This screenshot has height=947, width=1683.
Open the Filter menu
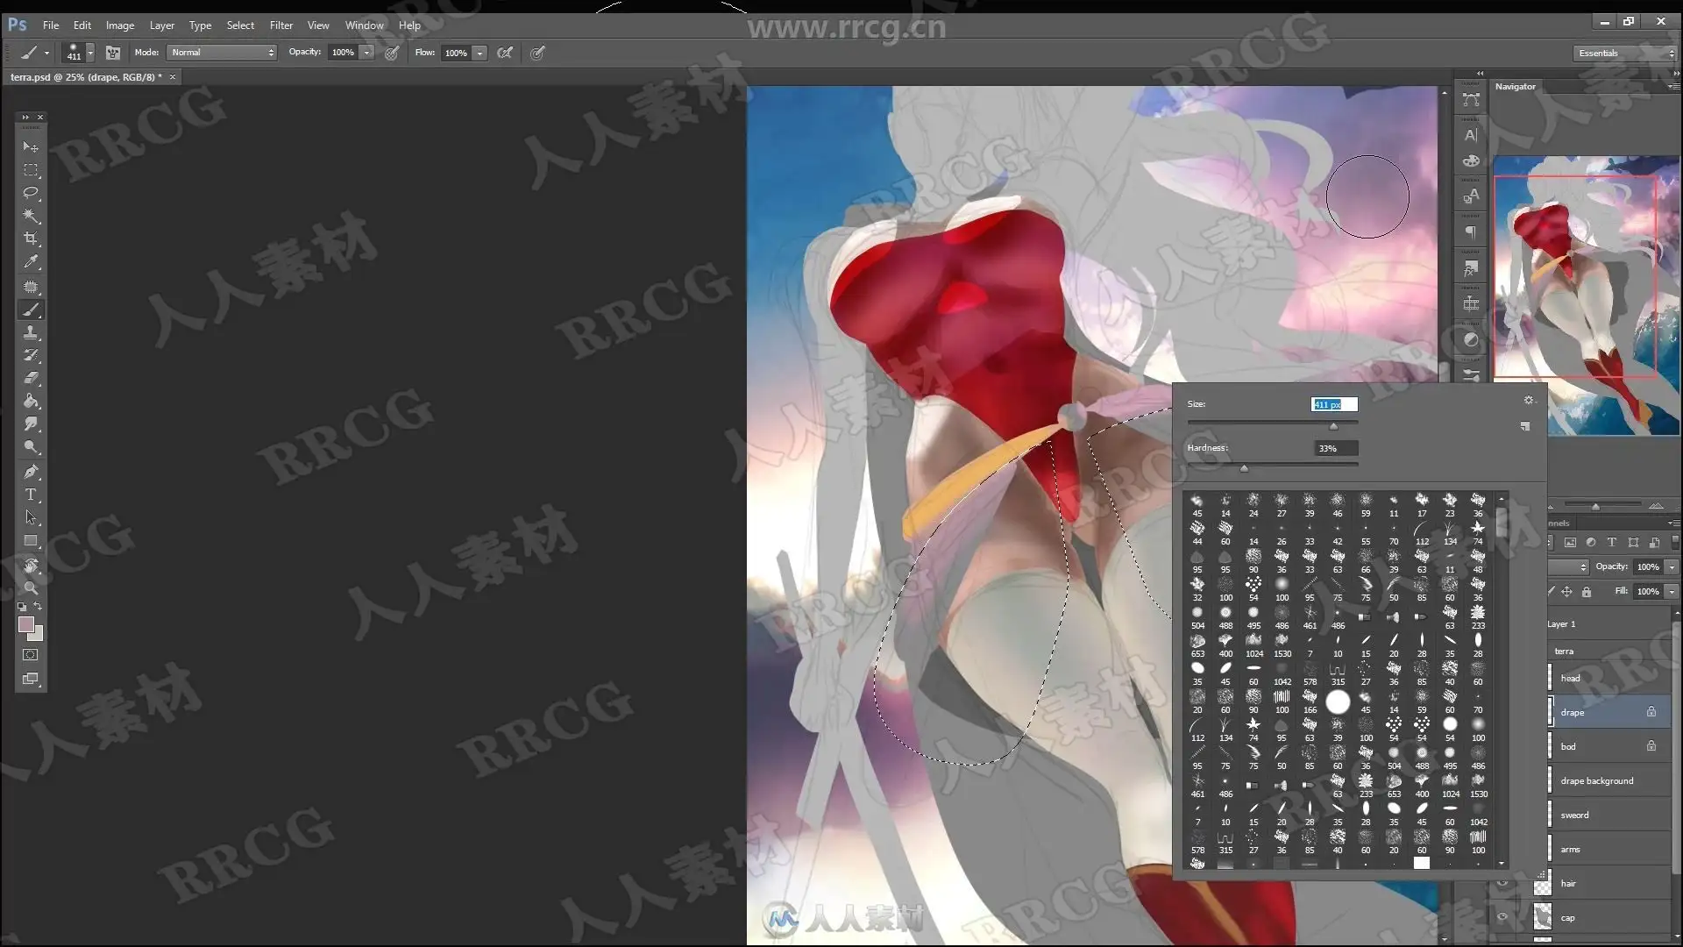pos(280,25)
